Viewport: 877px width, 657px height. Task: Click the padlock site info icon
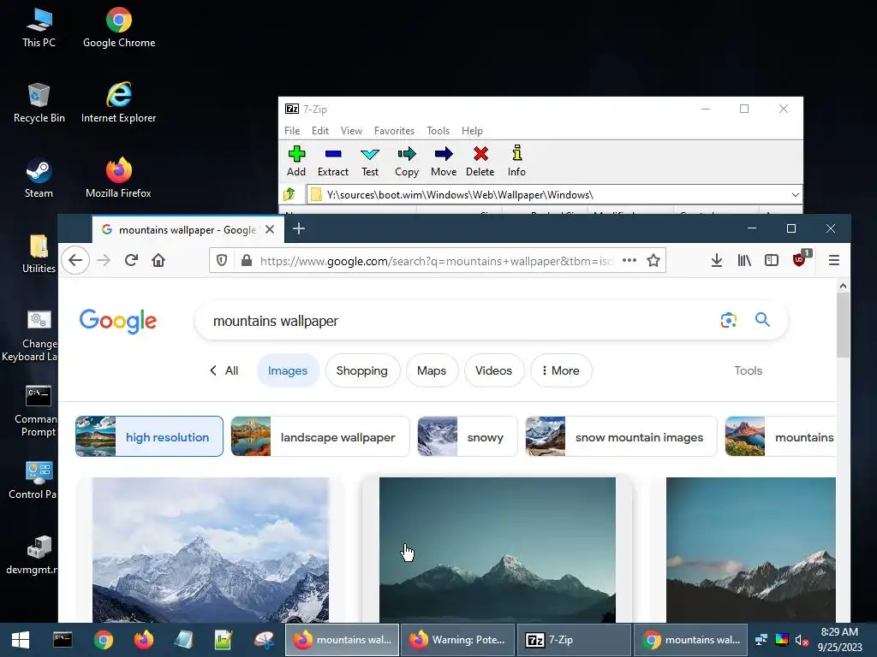click(246, 260)
